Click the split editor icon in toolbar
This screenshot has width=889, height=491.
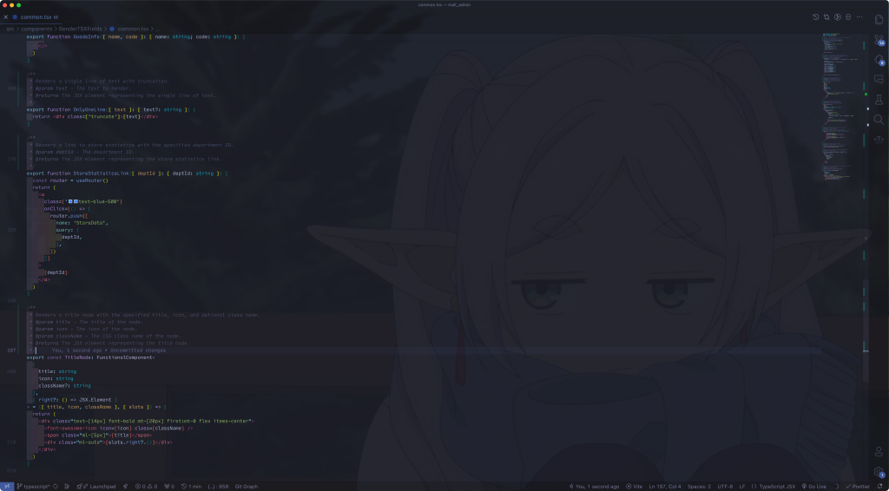[848, 17]
